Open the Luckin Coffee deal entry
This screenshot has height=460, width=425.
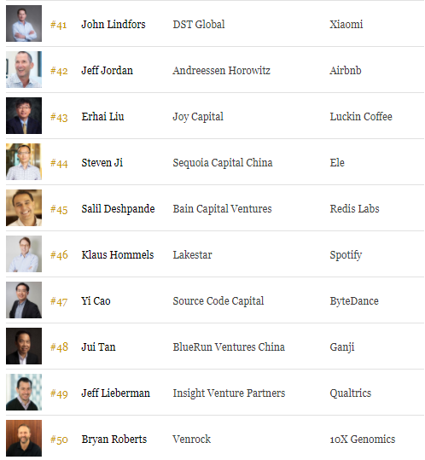(x=361, y=116)
